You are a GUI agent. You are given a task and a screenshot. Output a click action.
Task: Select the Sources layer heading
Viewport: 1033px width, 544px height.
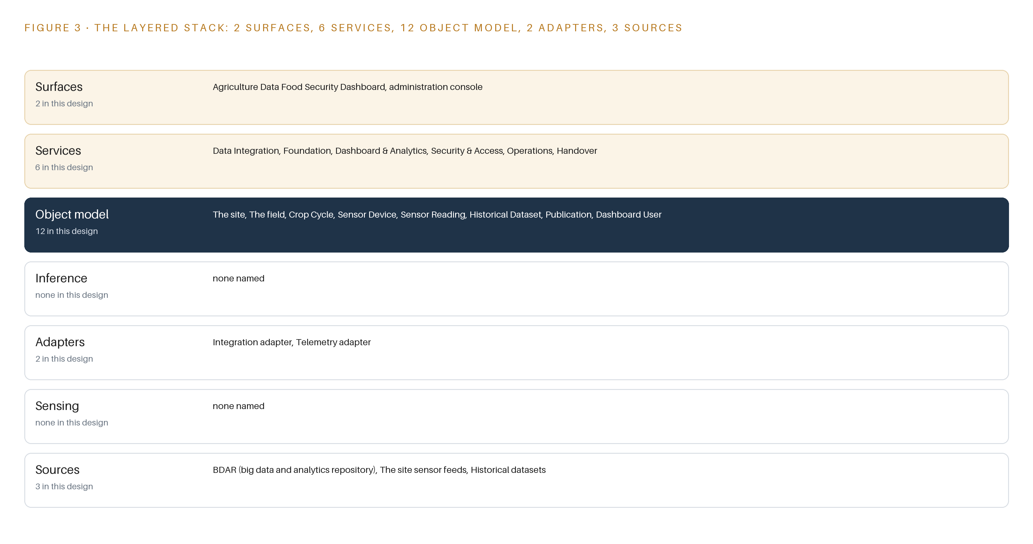point(57,469)
